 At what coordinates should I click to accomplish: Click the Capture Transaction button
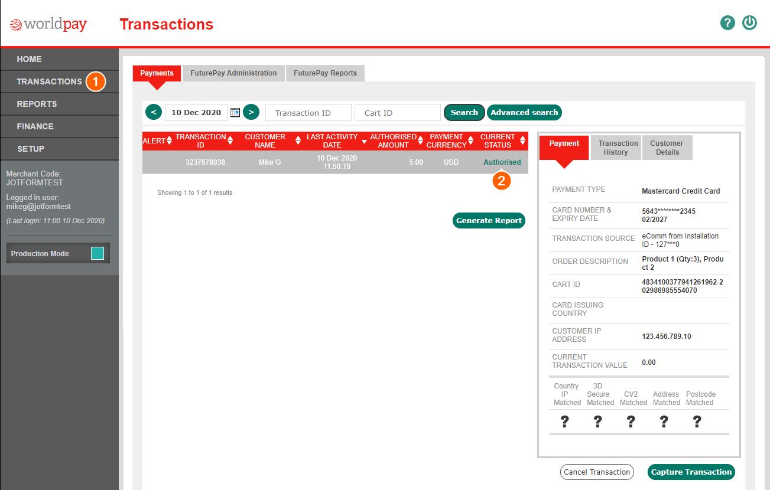pyautogui.click(x=691, y=472)
